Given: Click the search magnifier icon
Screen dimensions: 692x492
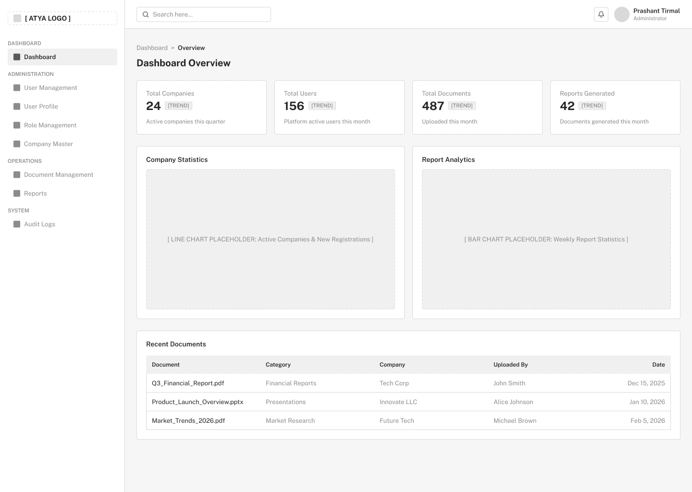Looking at the screenshot, I should (x=146, y=14).
